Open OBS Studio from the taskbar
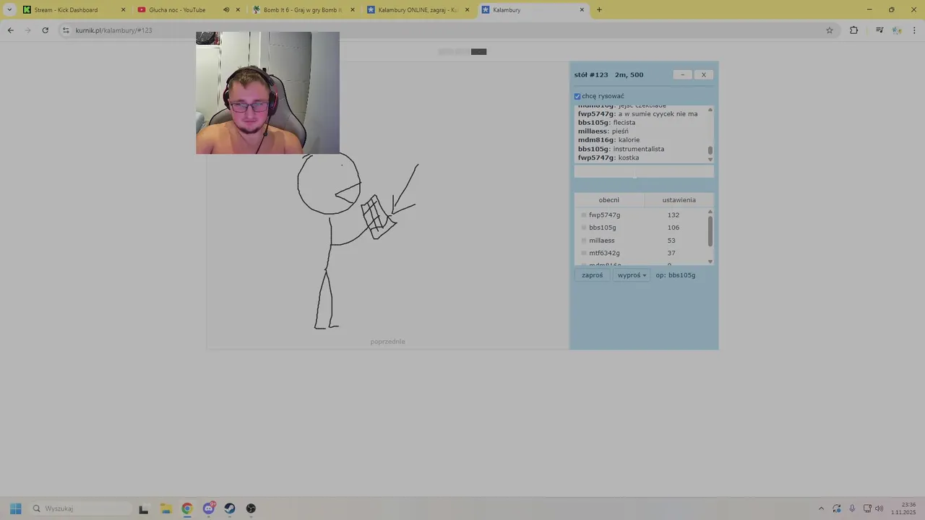The height and width of the screenshot is (520, 925). coord(251,508)
